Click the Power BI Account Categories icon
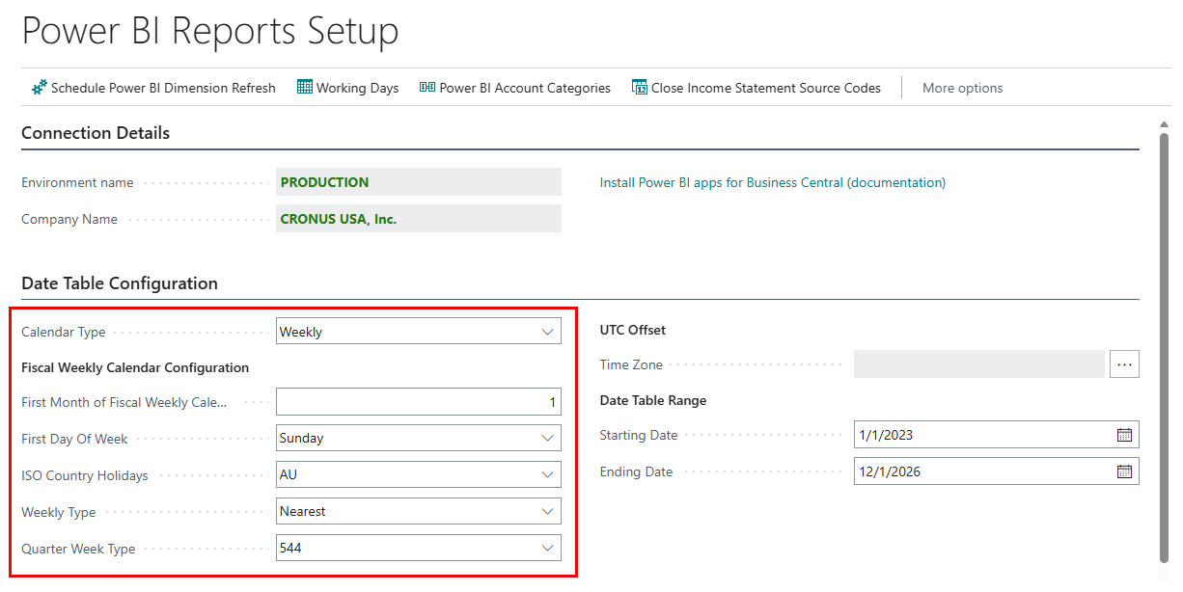 click(x=427, y=88)
